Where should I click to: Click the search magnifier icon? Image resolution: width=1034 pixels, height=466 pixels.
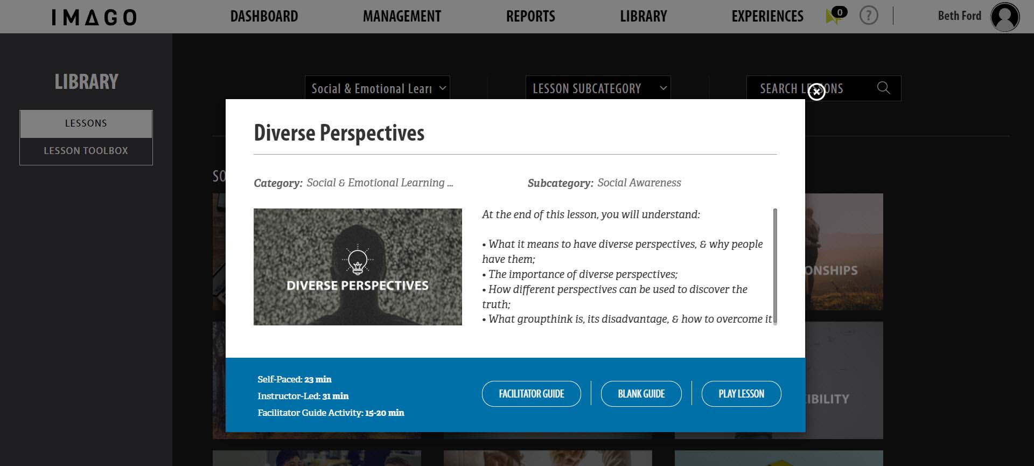(883, 88)
